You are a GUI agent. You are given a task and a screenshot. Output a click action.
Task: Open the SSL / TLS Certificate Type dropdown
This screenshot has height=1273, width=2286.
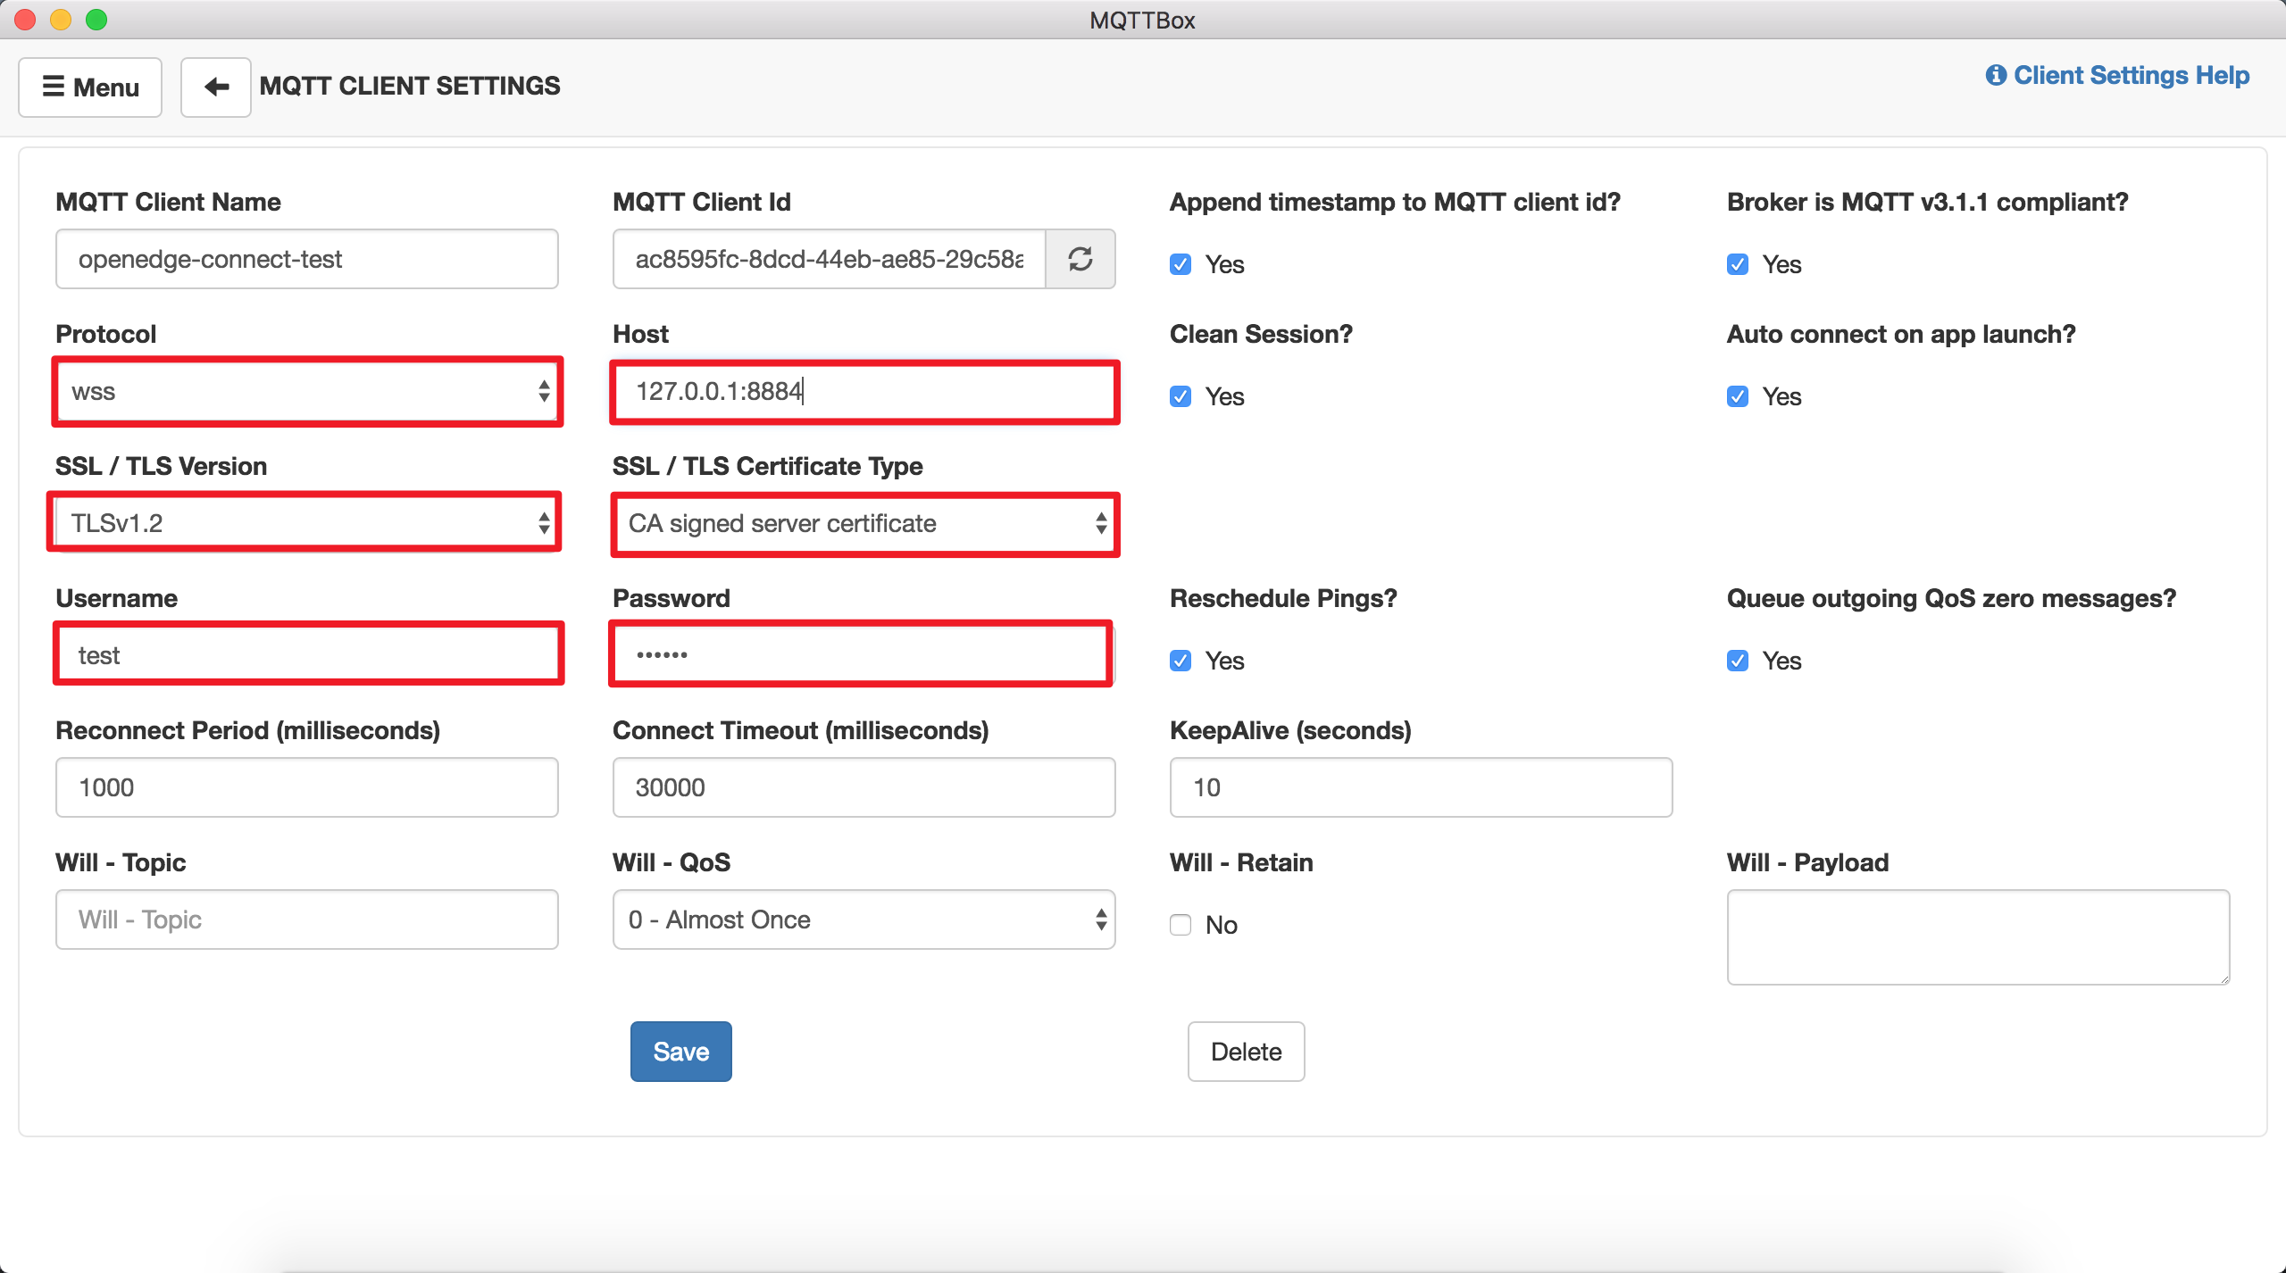(864, 523)
